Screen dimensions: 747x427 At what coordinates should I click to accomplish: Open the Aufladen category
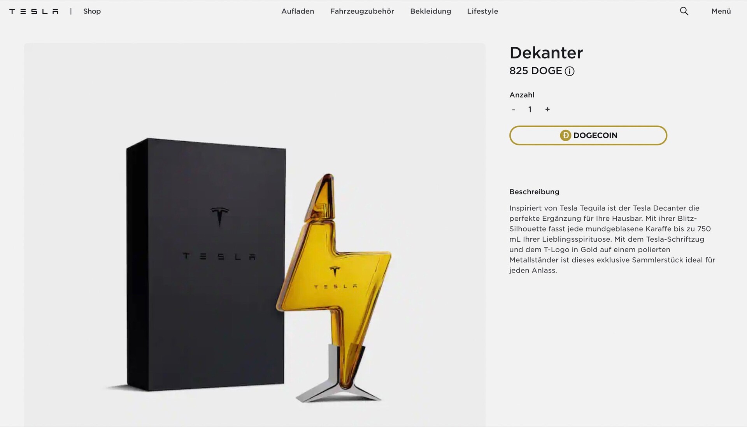tap(298, 11)
